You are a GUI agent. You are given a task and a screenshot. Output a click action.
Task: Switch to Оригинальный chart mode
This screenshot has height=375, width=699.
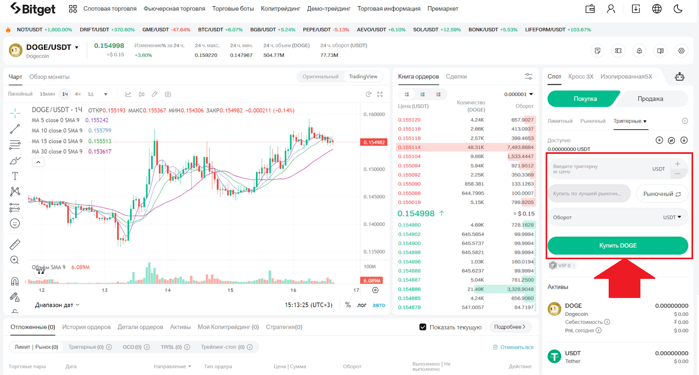click(x=320, y=76)
